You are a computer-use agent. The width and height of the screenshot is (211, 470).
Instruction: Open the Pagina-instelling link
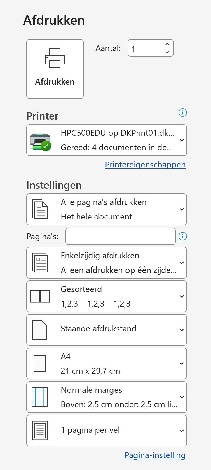coord(155,455)
